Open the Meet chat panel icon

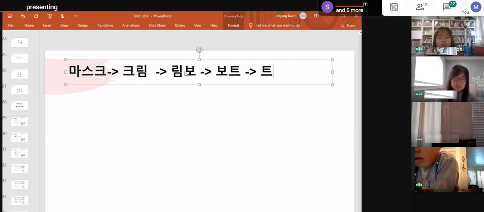(447, 7)
